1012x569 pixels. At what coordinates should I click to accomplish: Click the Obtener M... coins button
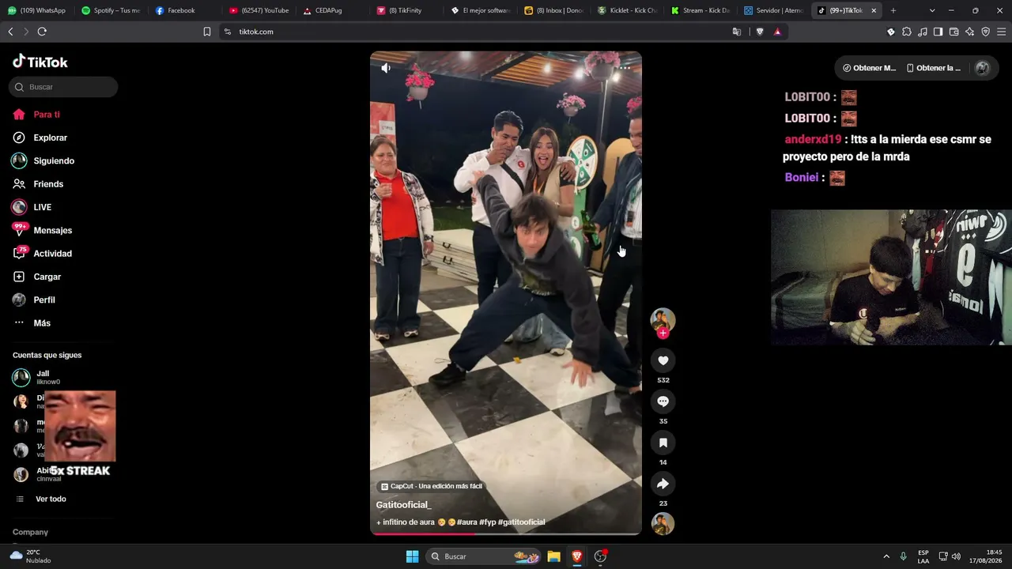point(869,68)
